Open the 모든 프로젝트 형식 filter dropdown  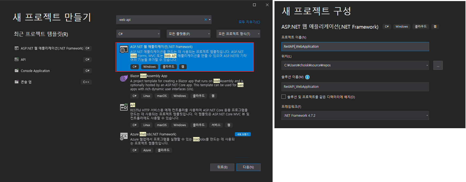click(238, 34)
